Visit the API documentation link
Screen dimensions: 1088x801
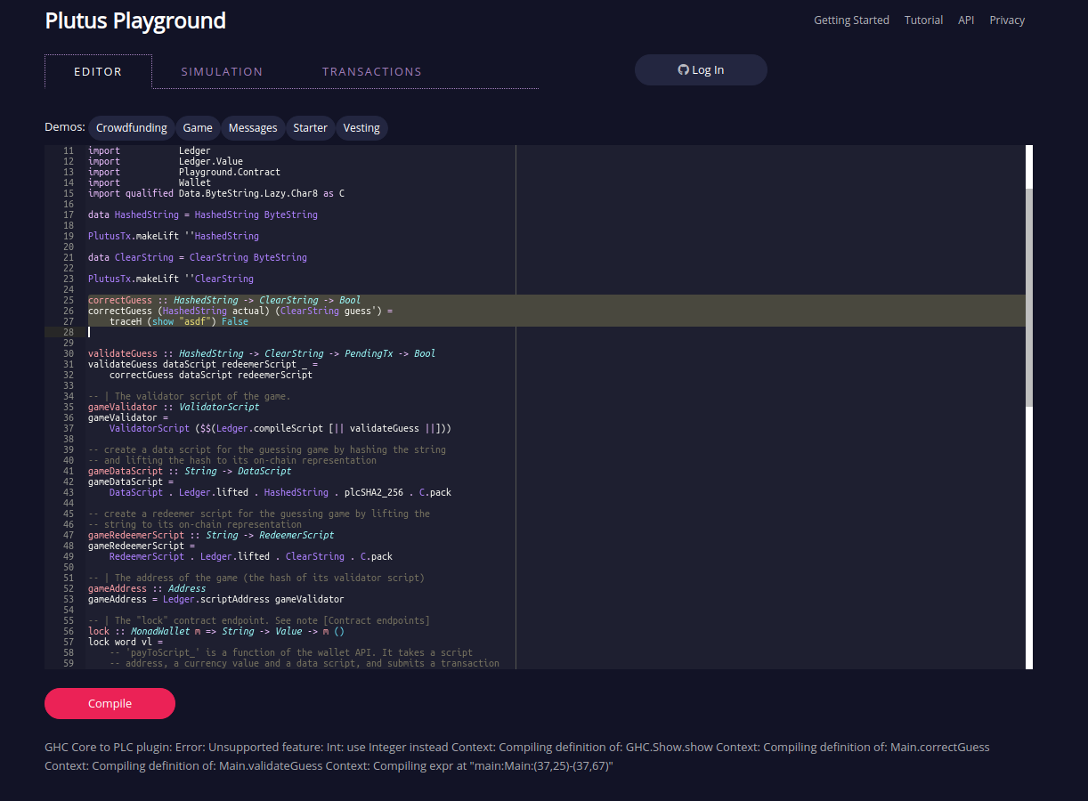click(x=966, y=20)
